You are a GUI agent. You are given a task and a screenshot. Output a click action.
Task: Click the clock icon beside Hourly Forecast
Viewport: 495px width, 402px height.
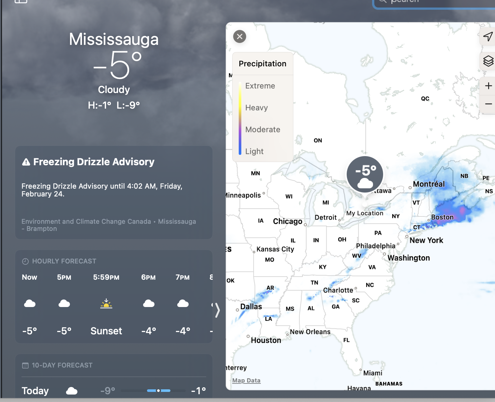(25, 261)
